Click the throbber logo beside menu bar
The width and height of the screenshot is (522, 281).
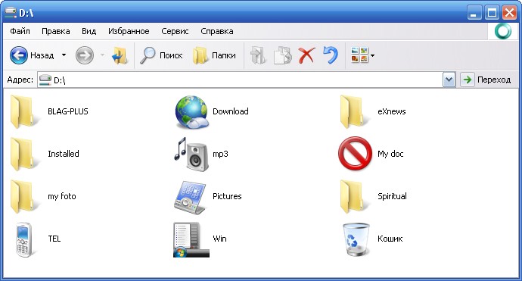[x=502, y=31]
